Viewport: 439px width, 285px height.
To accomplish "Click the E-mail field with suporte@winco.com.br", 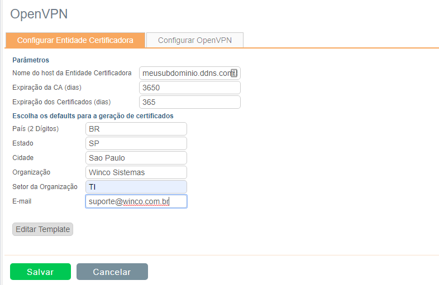I will [136, 201].
